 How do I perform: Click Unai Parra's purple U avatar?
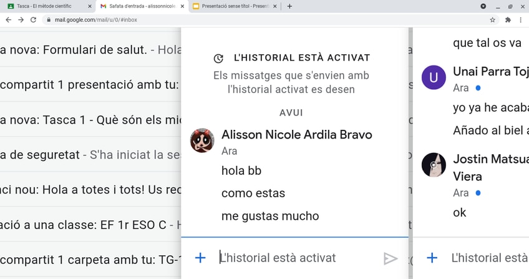tap(434, 77)
